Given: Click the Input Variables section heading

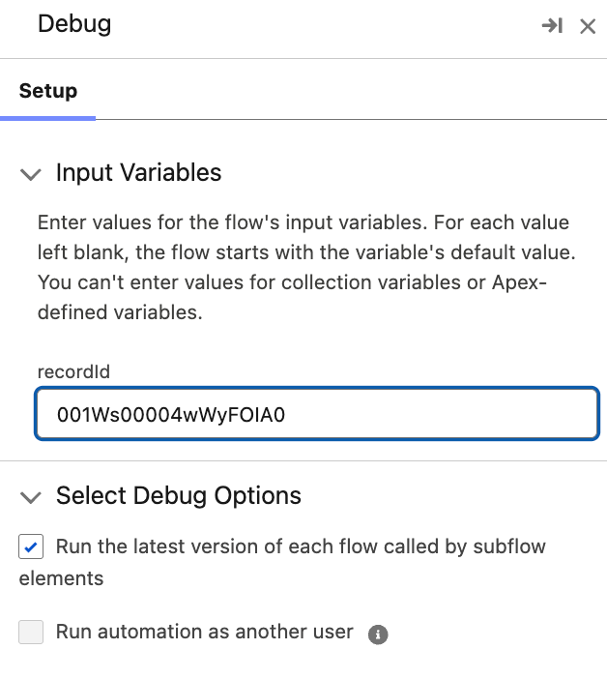Looking at the screenshot, I should [138, 173].
